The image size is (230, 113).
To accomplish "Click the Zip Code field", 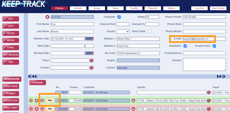I will pyautogui.click(x=138, y=53).
